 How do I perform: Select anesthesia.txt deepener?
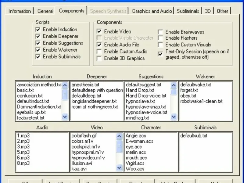85,85
